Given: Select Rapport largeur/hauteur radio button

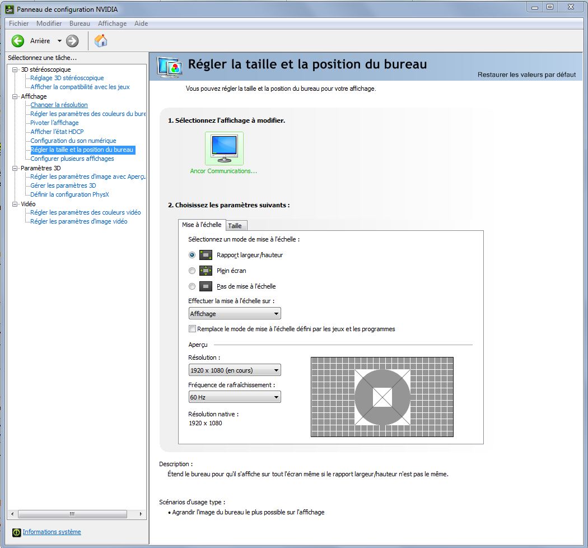Looking at the screenshot, I should click(x=192, y=256).
